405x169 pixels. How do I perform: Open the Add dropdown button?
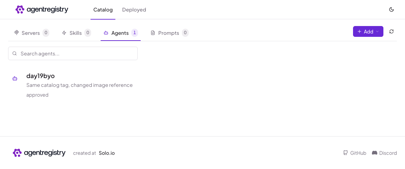(368, 31)
